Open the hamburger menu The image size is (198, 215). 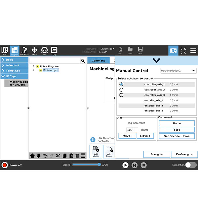(x=193, y=51)
